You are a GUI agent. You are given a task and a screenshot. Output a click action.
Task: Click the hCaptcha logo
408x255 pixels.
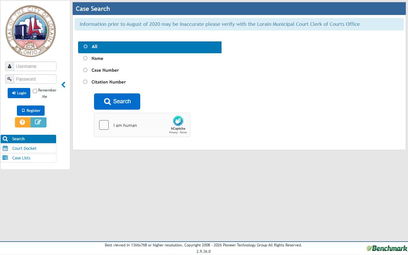(178, 121)
